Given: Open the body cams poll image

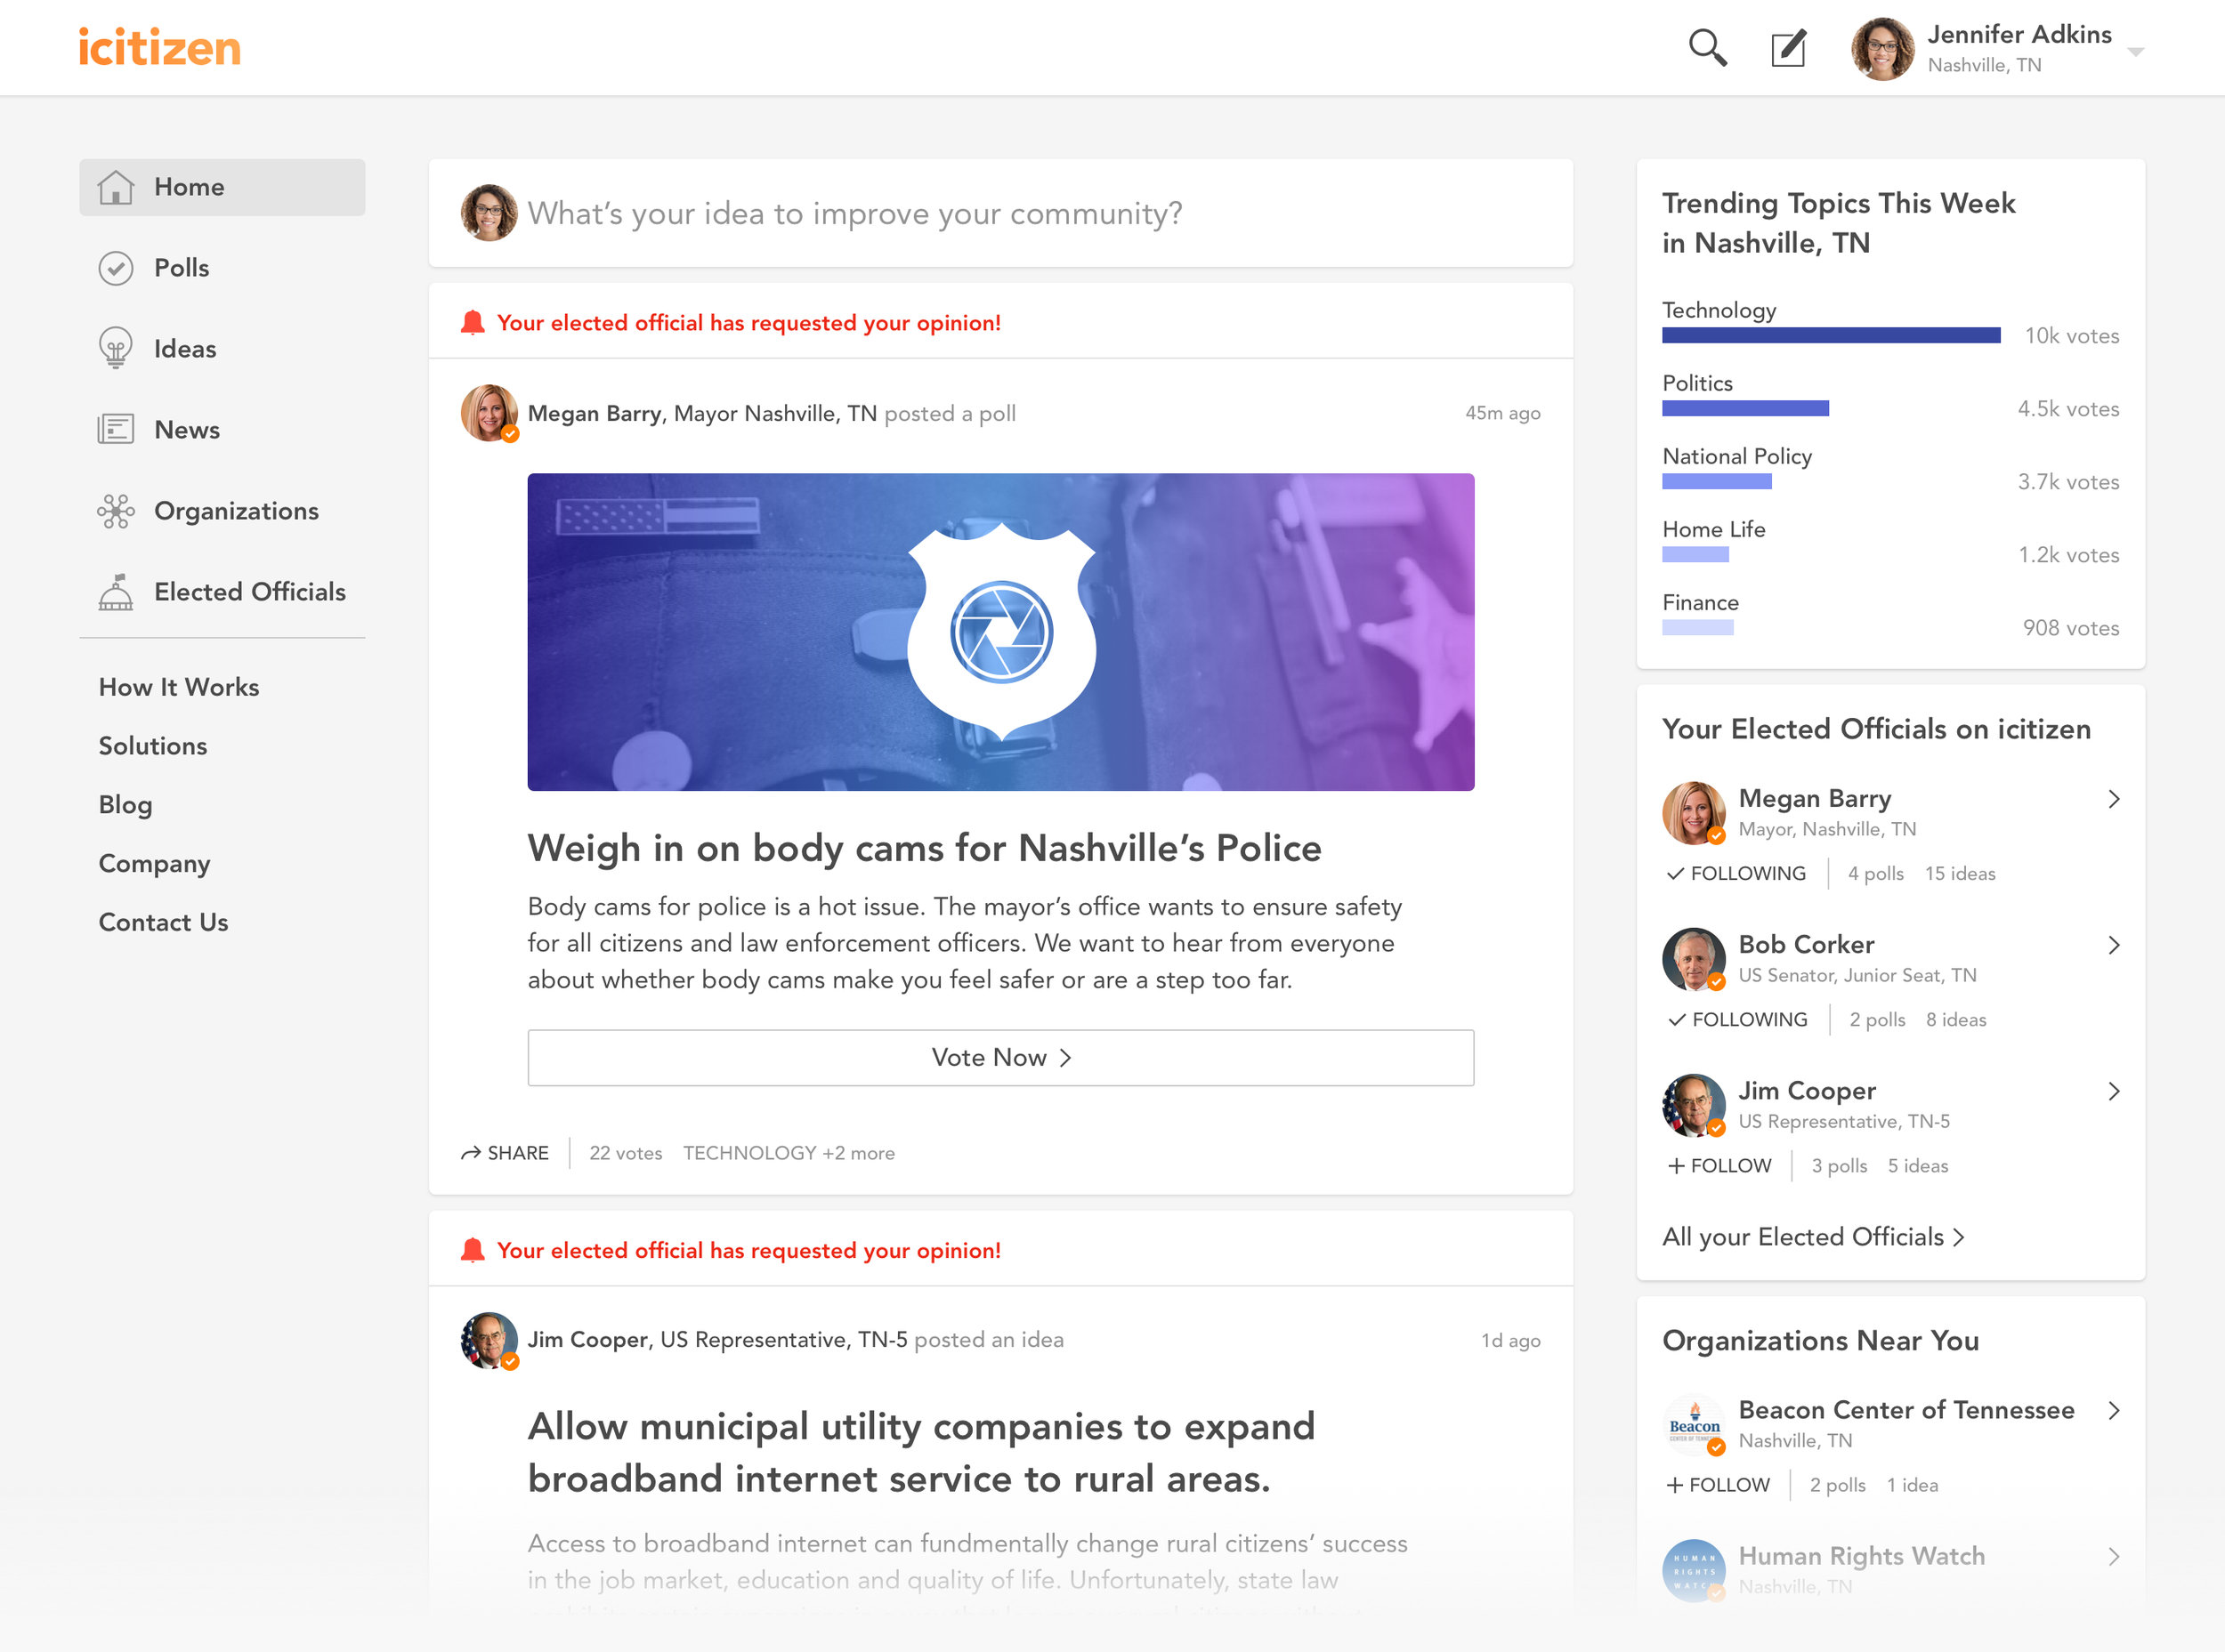Looking at the screenshot, I should coord(1000,632).
